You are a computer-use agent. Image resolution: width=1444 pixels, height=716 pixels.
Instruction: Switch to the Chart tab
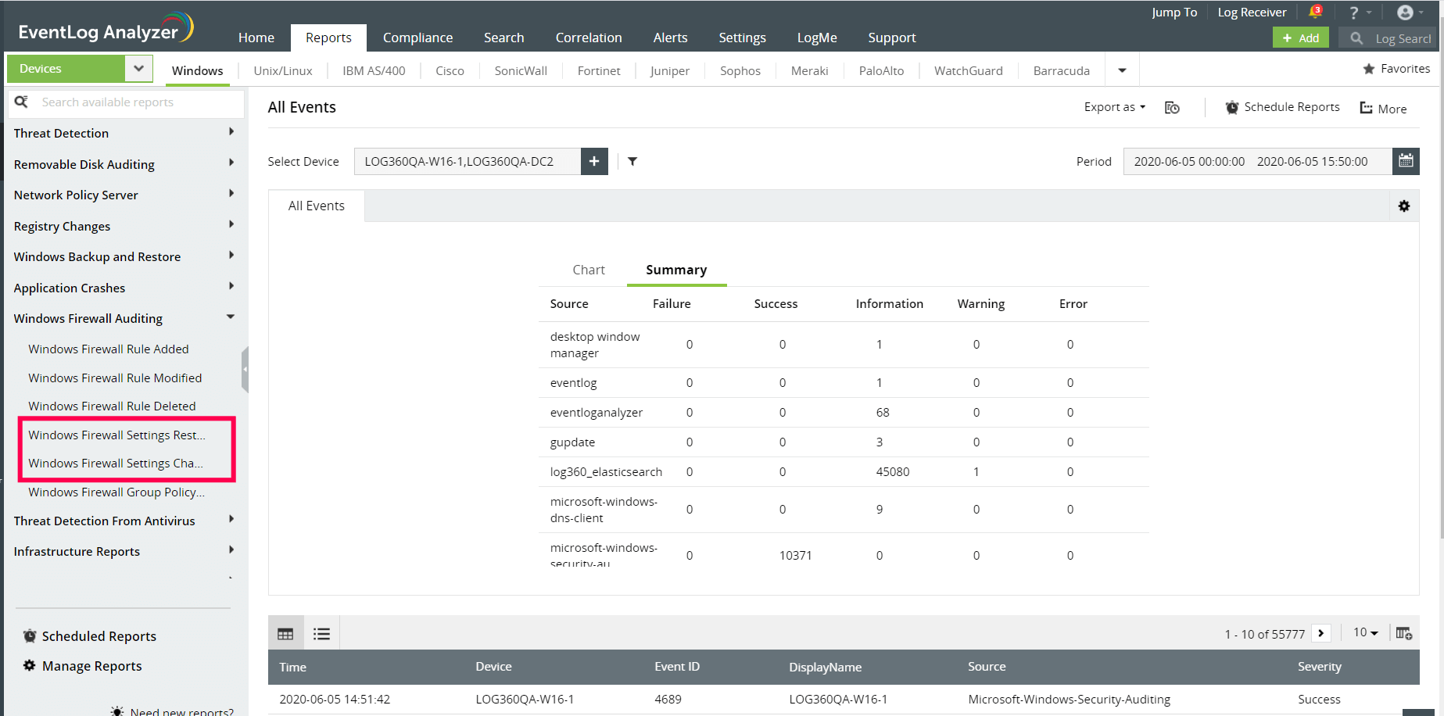point(588,270)
